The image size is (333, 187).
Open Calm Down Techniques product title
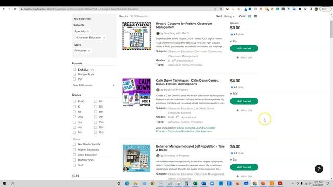(x=187, y=82)
